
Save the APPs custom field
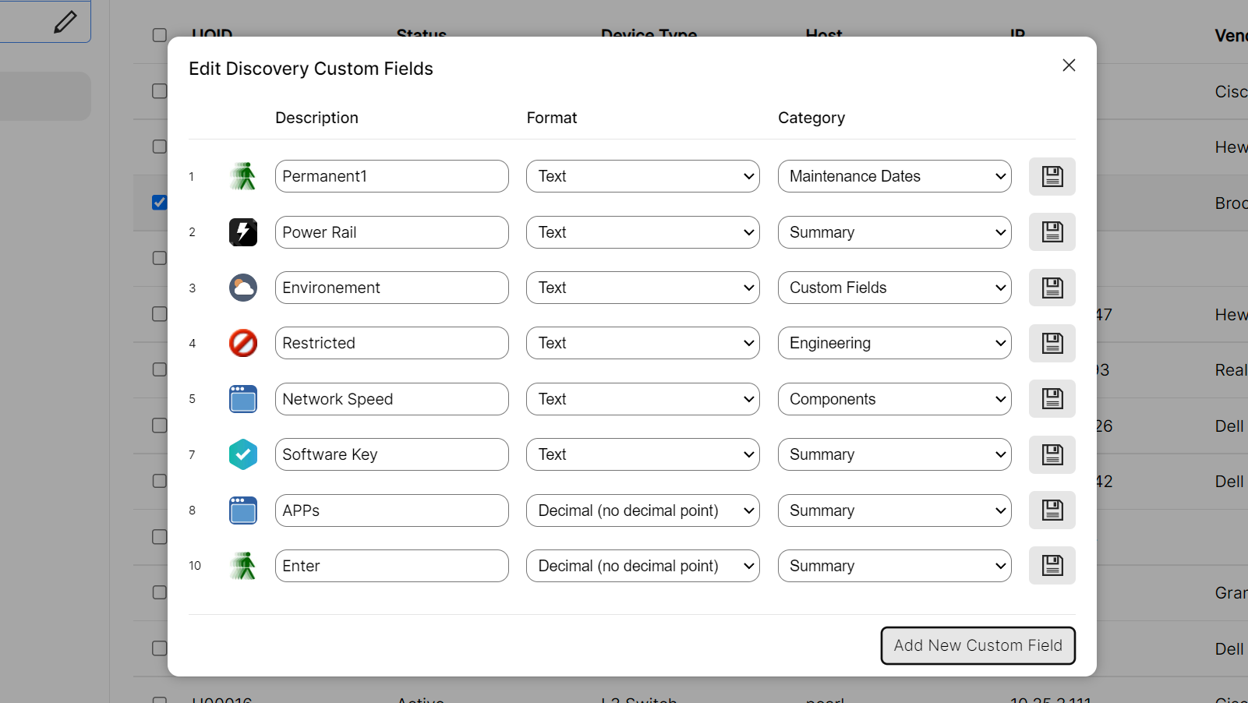tap(1052, 510)
